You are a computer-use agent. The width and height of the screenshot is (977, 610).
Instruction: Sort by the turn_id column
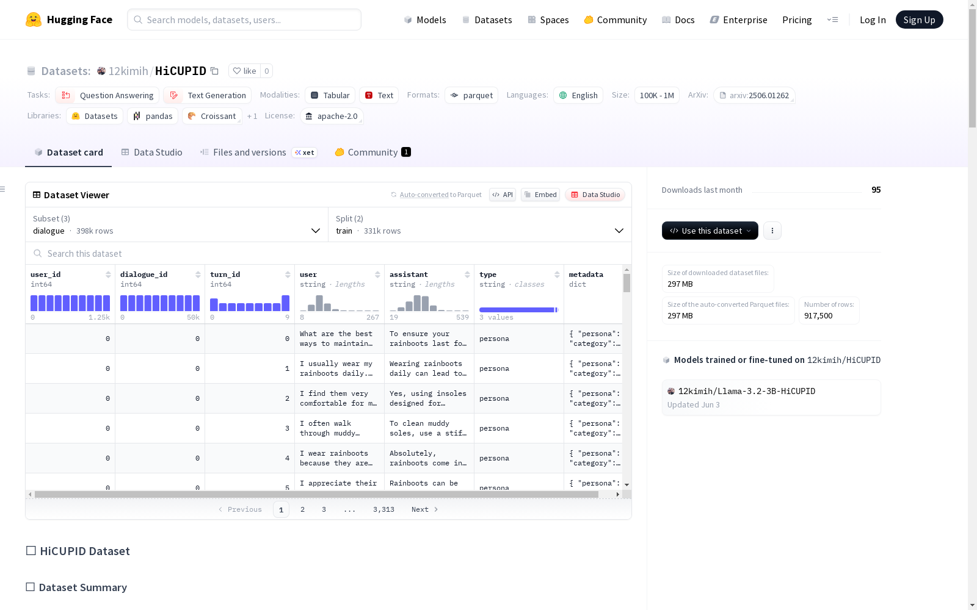(x=288, y=274)
